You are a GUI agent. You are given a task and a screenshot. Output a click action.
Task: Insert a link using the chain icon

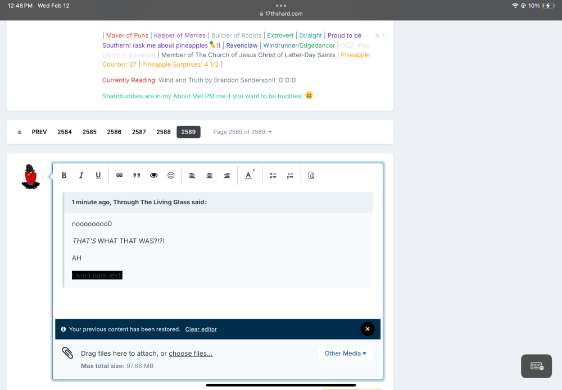pos(119,175)
